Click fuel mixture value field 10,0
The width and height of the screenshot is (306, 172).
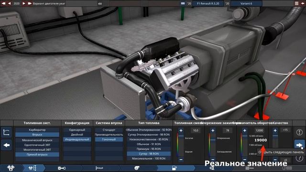click(196, 130)
